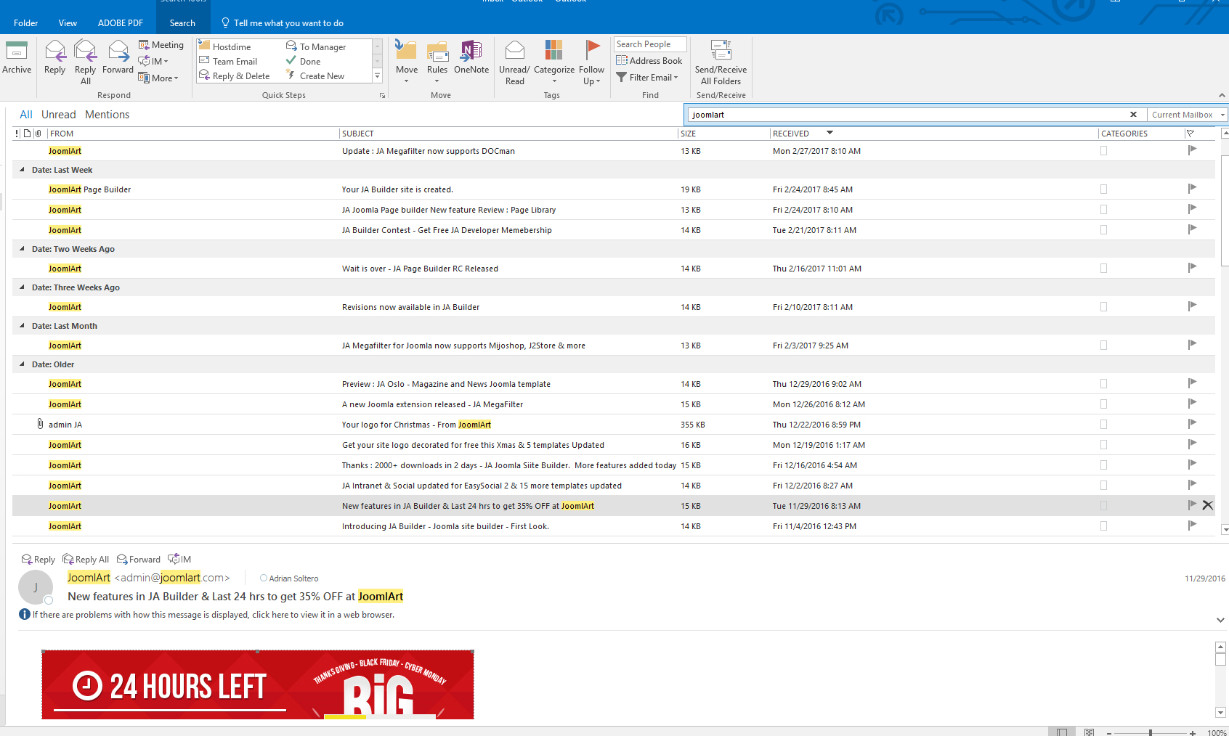Click the Hostdime quick step

224,46
